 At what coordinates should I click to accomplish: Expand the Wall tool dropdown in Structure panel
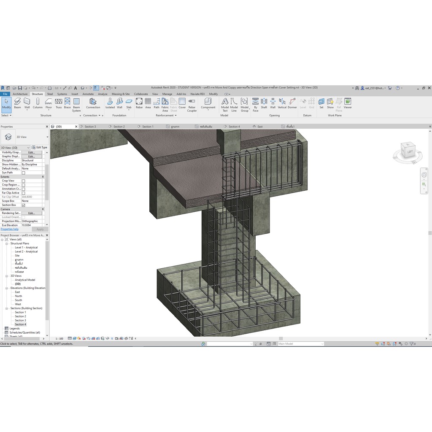27,110
